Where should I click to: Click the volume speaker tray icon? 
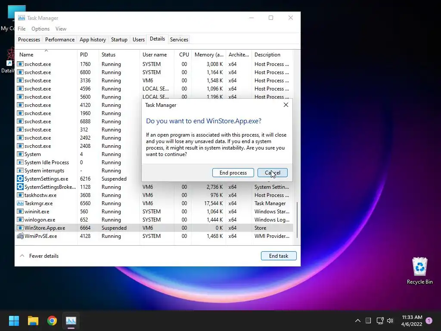click(390, 321)
